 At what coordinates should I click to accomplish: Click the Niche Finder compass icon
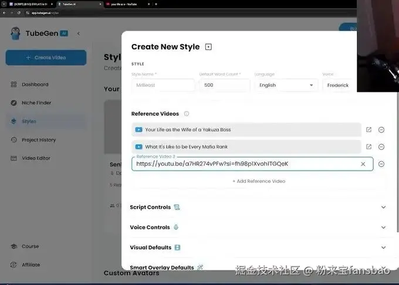(x=13, y=103)
